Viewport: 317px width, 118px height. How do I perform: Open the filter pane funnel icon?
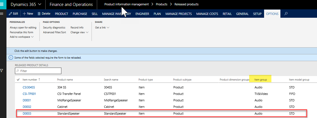point(2,71)
